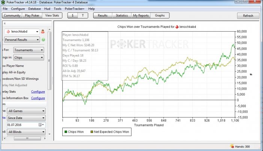Click the Hands: 300 status text
This screenshot has height=151, width=263.
242,146
